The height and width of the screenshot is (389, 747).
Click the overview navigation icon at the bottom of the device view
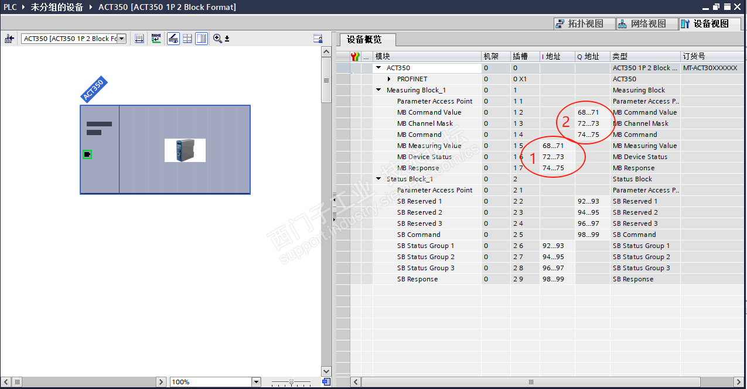pyautogui.click(x=326, y=382)
